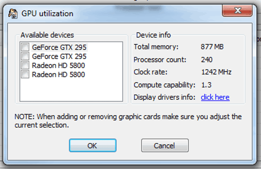Click the GPU utilization title text

coord(47,13)
